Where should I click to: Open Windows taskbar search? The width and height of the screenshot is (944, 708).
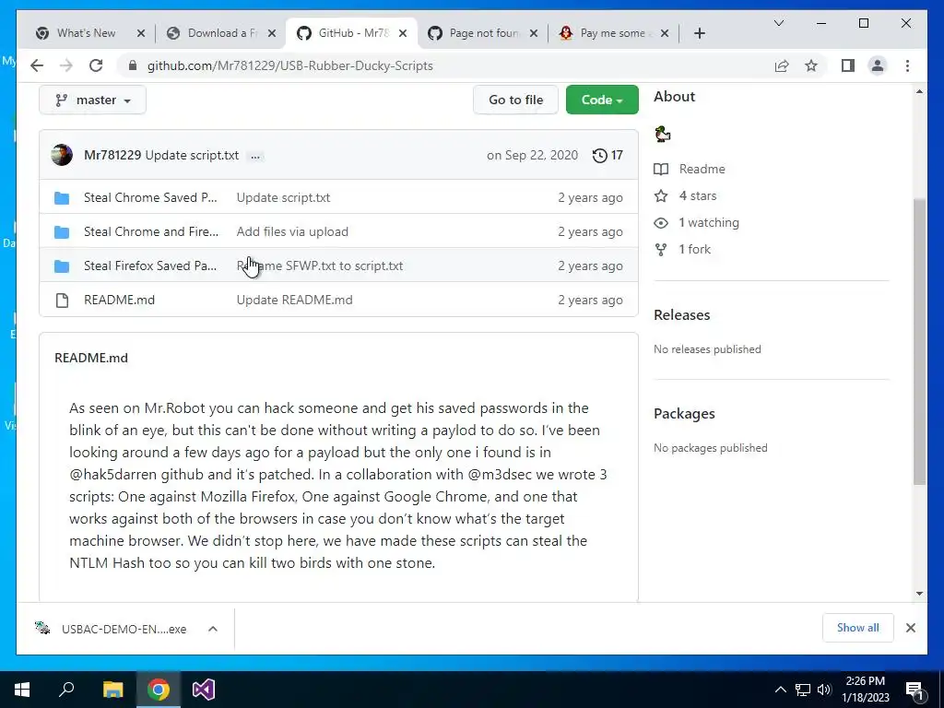click(66, 690)
